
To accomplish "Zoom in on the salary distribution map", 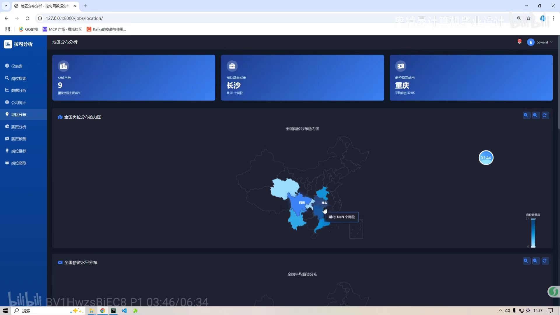I will (526, 261).
